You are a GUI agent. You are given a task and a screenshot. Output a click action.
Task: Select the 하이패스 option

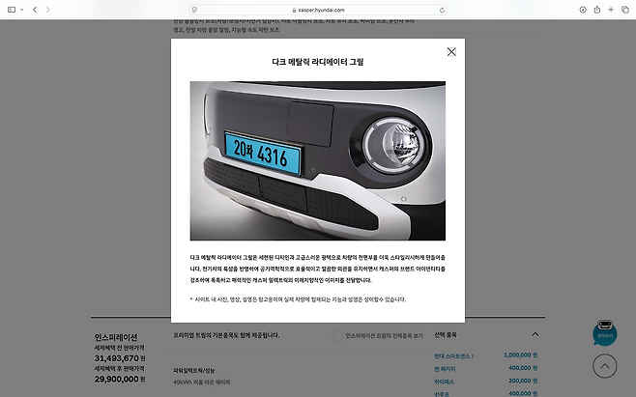point(446,381)
